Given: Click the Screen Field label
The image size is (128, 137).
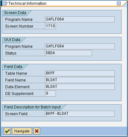Looking at the screenshot, I should tap(16, 114).
